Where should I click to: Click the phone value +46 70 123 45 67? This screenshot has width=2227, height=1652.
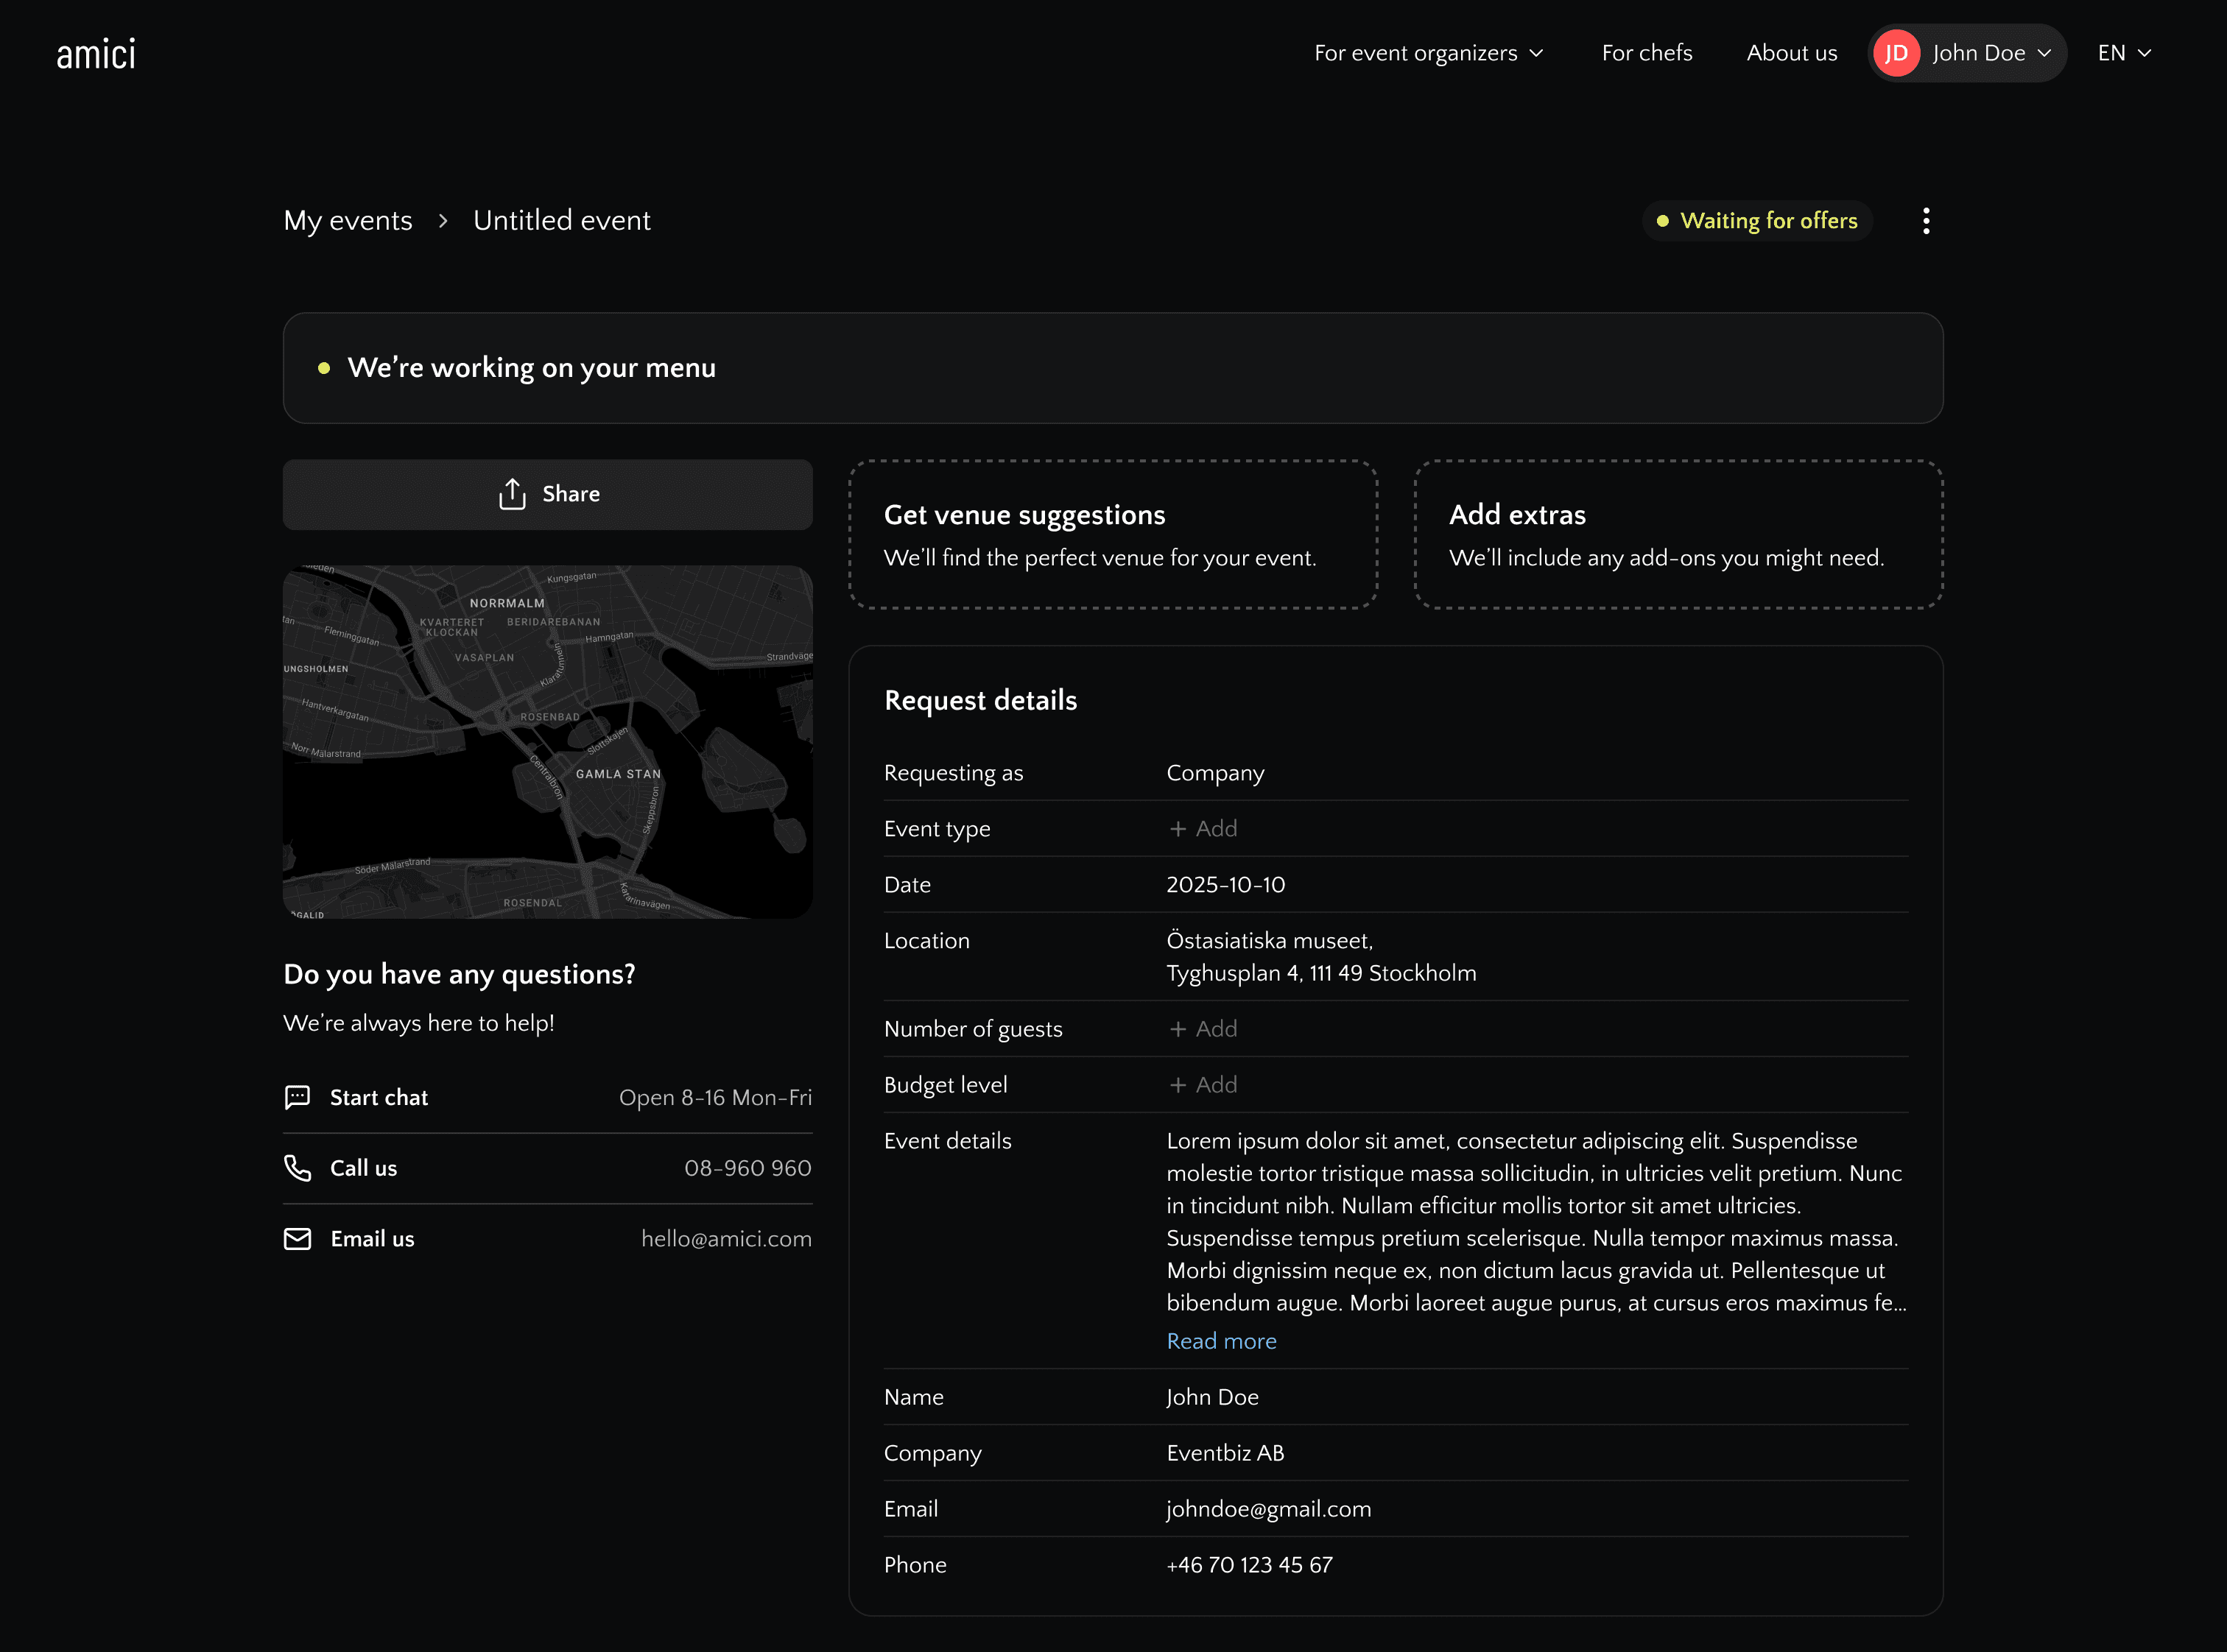tap(1248, 1565)
